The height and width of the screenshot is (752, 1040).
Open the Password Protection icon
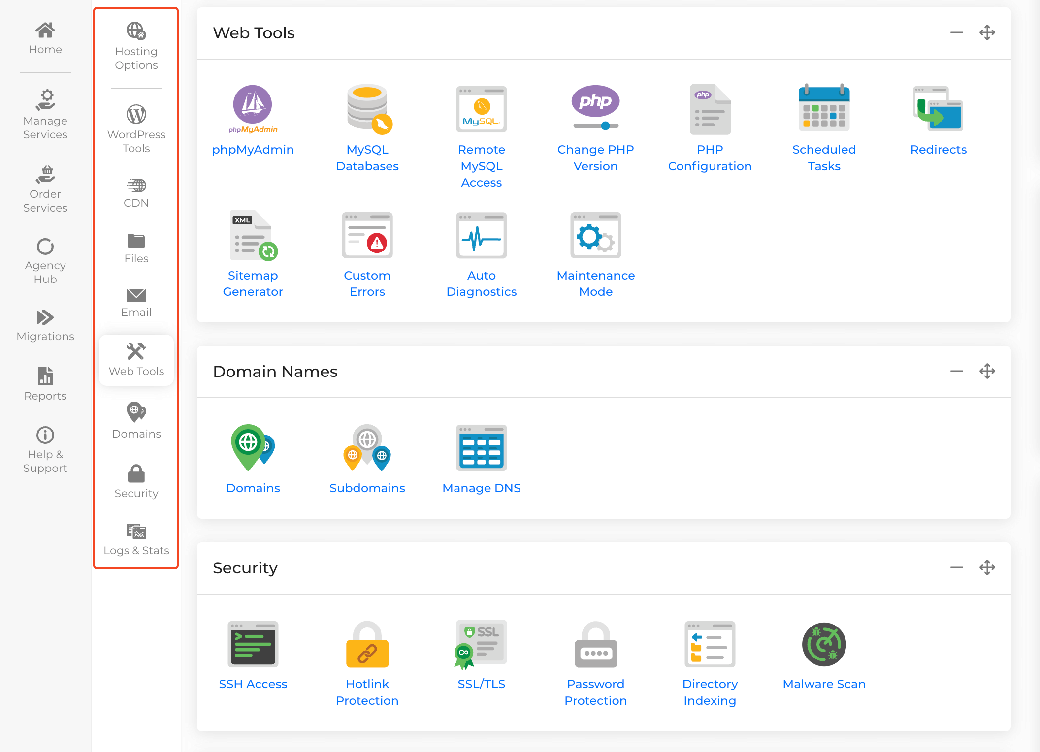[596, 644]
